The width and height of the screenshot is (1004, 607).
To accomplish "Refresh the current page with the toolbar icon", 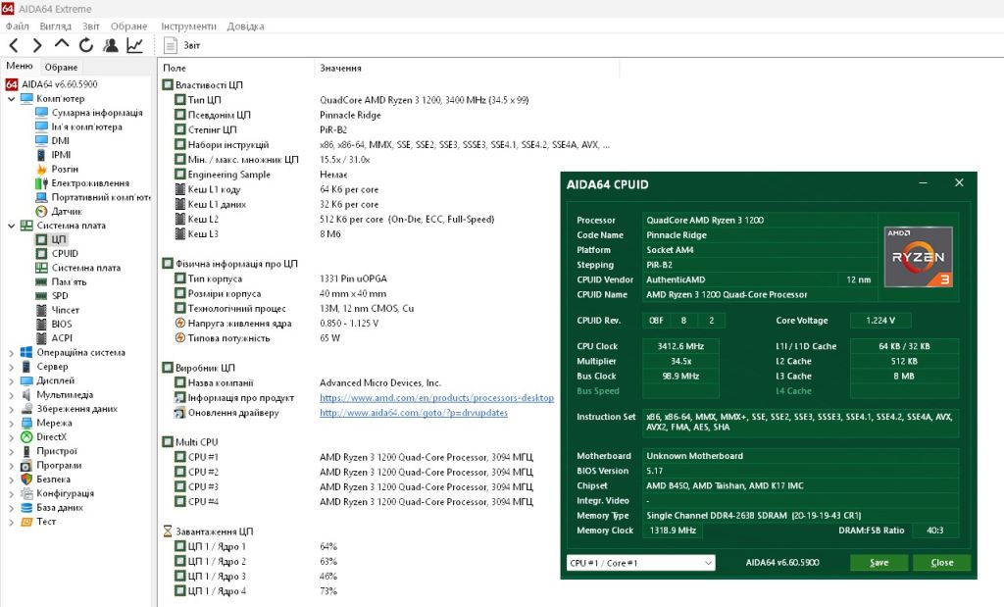I will click(86, 45).
